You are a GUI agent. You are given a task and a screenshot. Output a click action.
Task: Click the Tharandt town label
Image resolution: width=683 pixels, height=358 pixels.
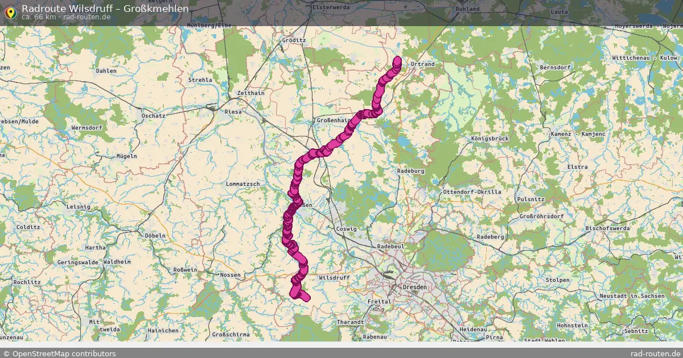point(350,322)
